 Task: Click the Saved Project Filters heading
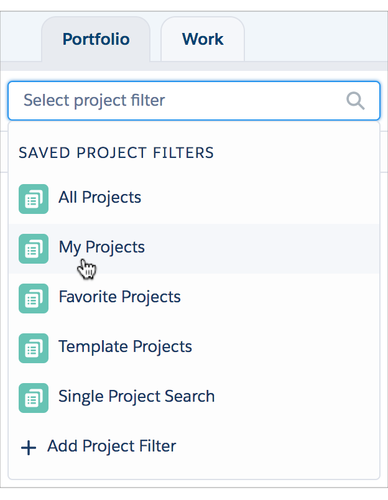[116, 153]
